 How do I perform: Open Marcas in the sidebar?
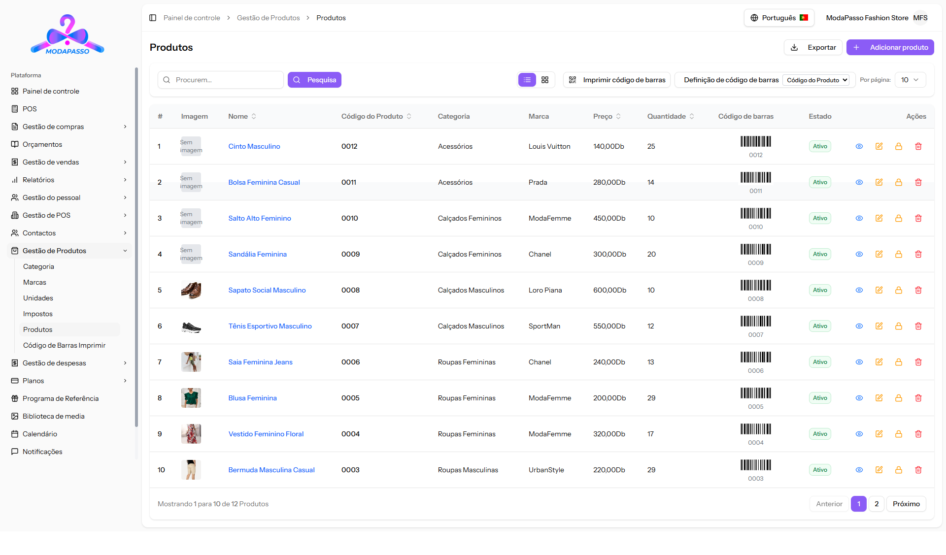[34, 282]
